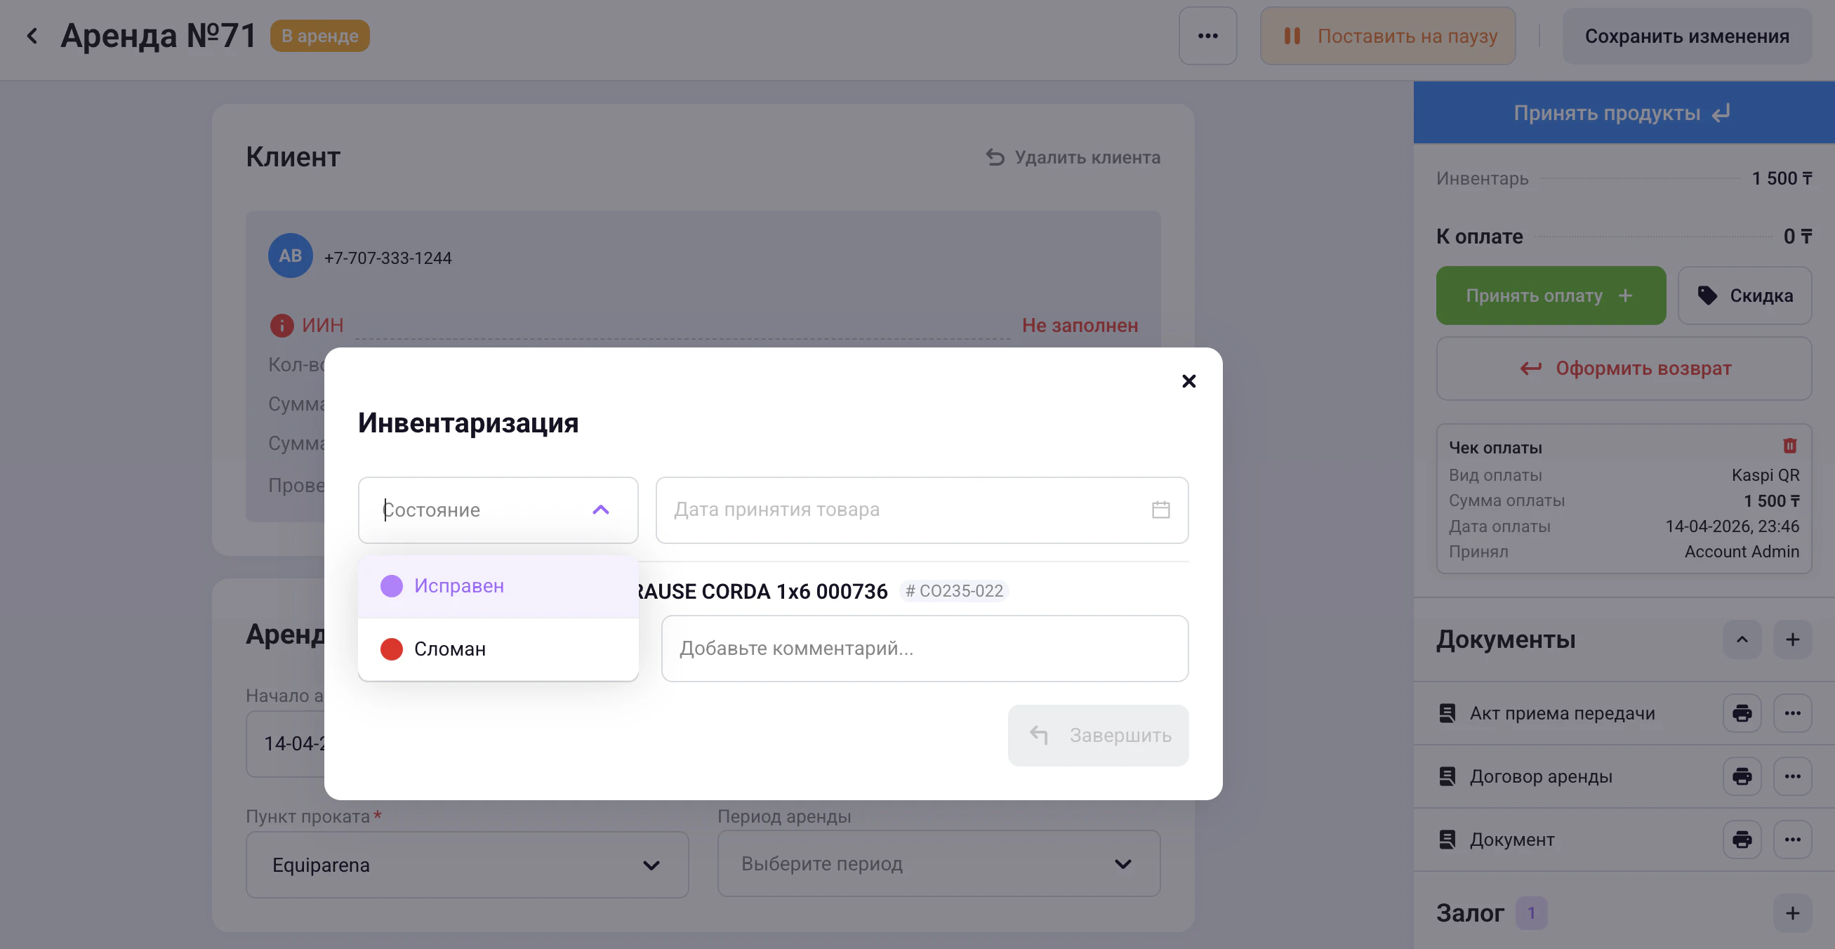
Task: Expand the Период аренды period selector
Action: pos(938,863)
